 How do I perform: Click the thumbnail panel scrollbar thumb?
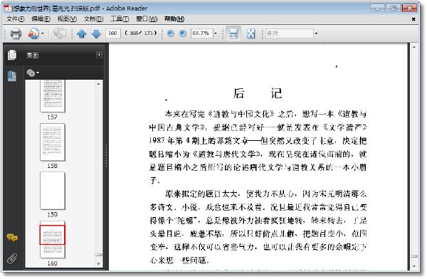[x=99, y=255]
